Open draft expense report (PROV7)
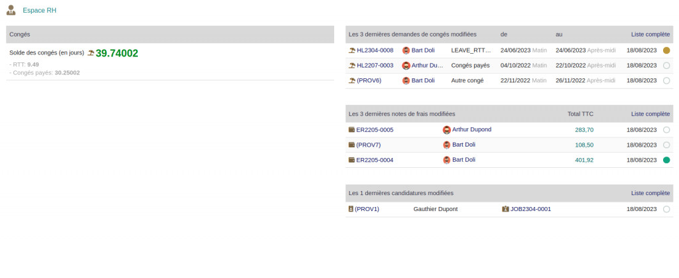 click(x=369, y=145)
